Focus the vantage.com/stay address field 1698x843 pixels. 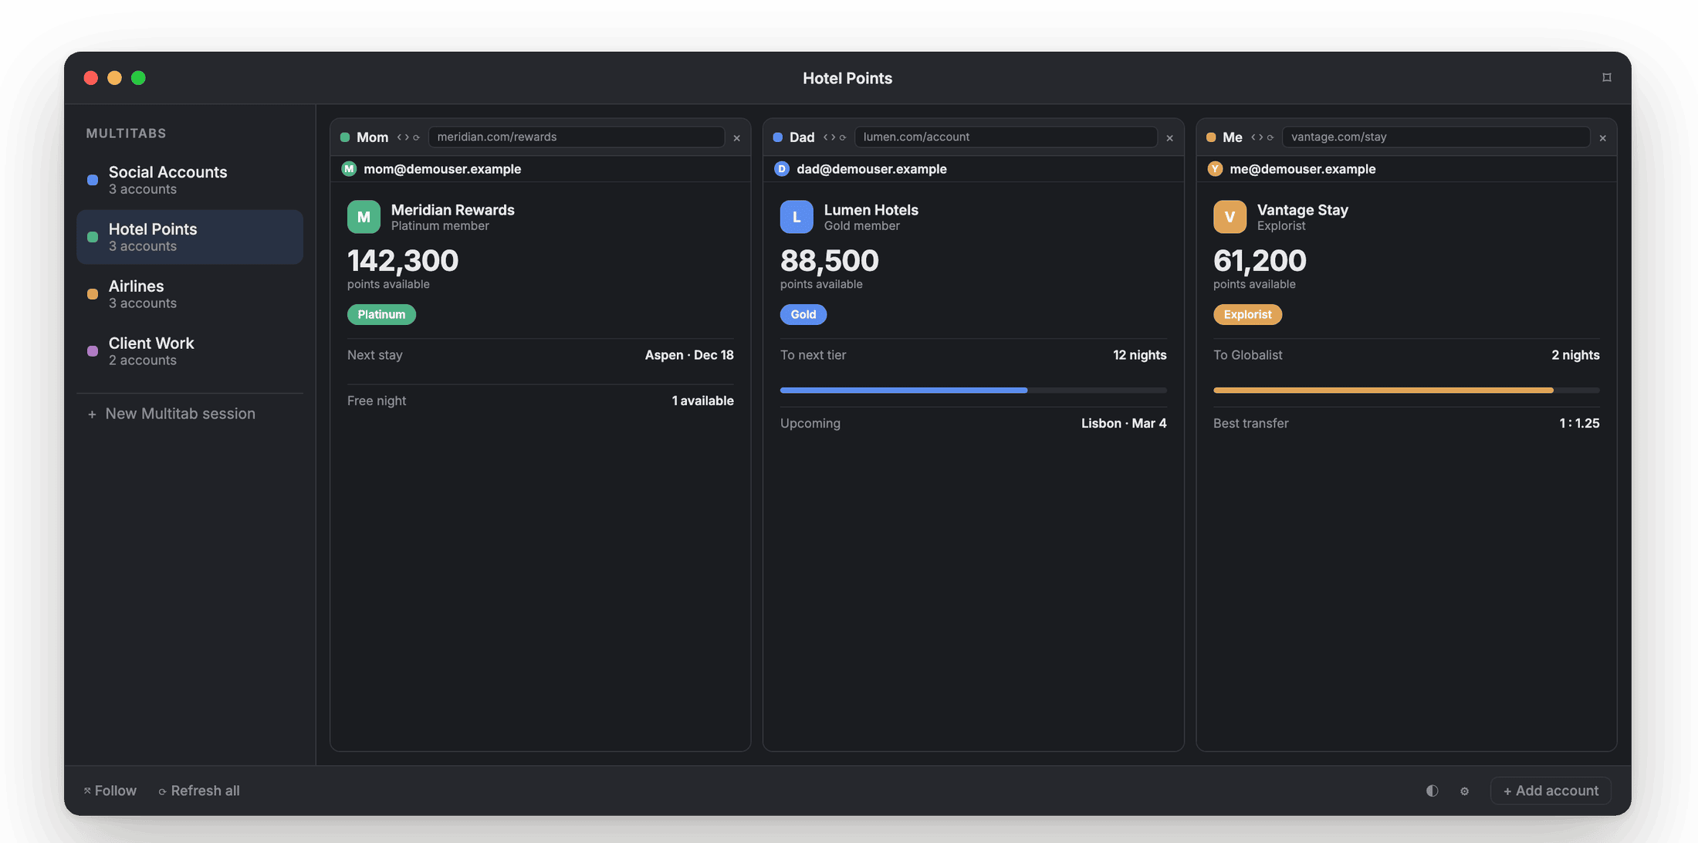pyautogui.click(x=1436, y=137)
